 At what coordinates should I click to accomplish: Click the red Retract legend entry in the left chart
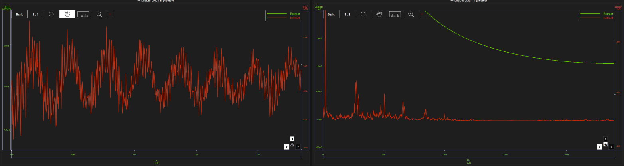(x=283, y=18)
